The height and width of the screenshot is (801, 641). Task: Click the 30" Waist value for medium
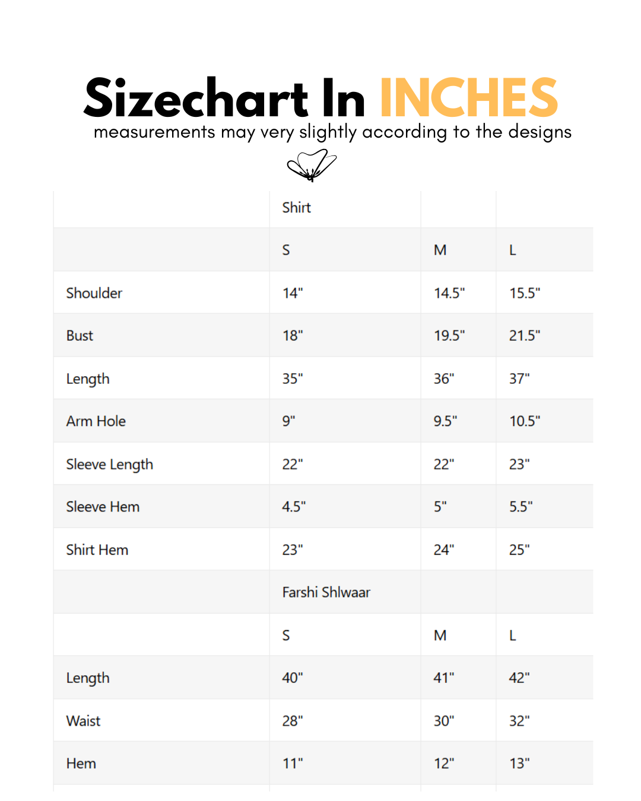point(444,721)
